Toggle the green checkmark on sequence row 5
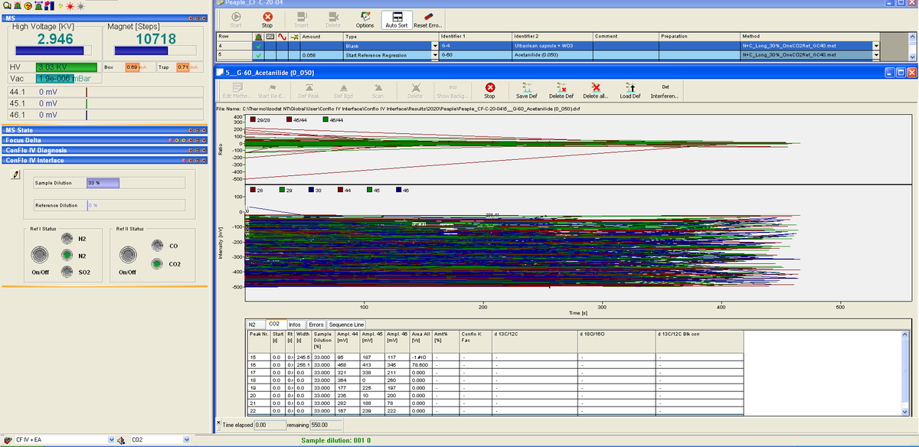 coord(257,54)
